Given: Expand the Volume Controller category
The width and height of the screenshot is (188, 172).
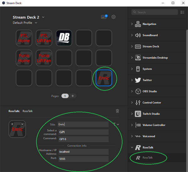Looking at the screenshot, I should pos(132,125).
